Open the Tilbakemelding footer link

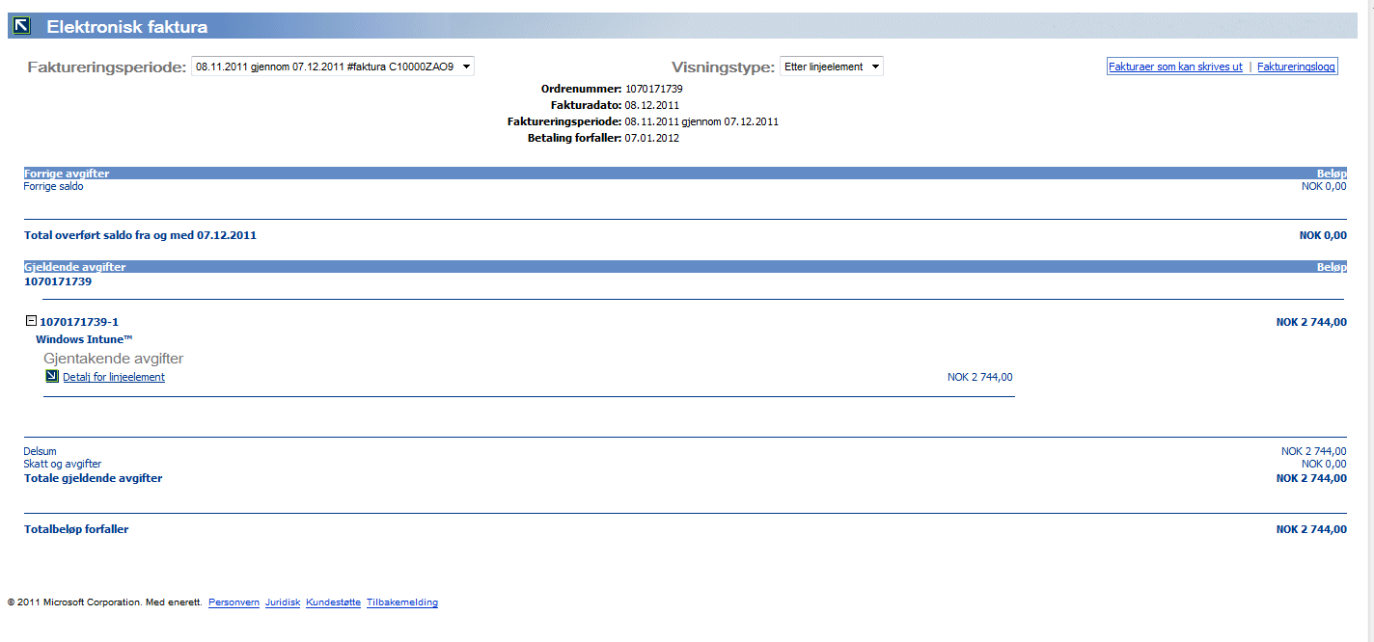pyautogui.click(x=402, y=602)
